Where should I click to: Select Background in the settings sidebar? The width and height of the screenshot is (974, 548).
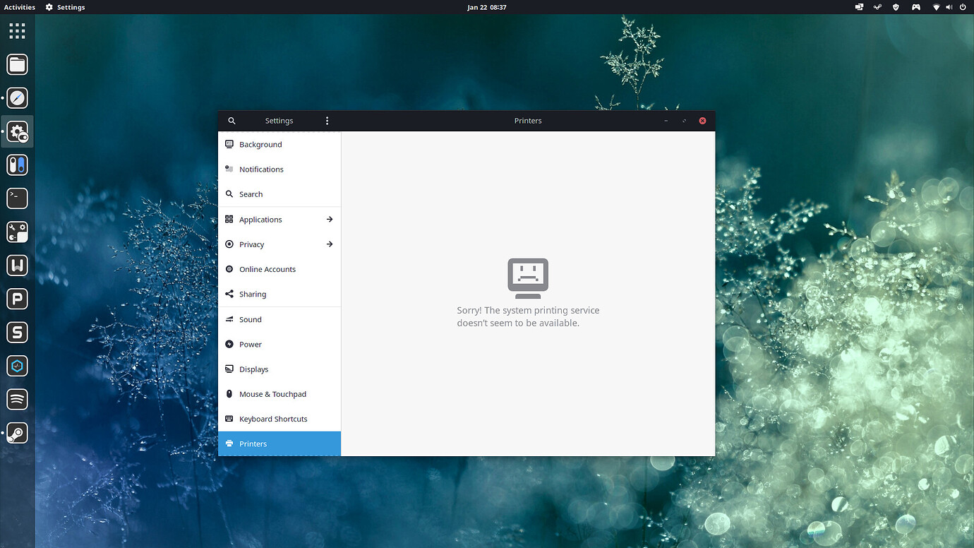[260, 145]
